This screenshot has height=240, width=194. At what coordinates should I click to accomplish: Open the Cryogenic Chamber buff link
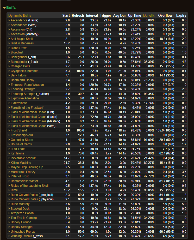pyautogui.click(x=24, y=71)
